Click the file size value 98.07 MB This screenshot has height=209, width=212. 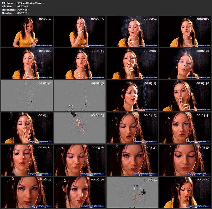(x=23, y=6)
